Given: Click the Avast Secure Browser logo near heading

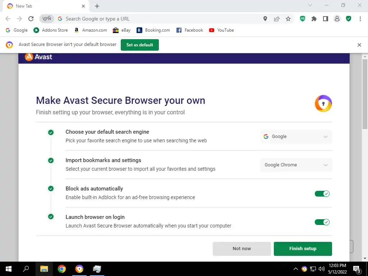Looking at the screenshot, I should [x=323, y=103].
